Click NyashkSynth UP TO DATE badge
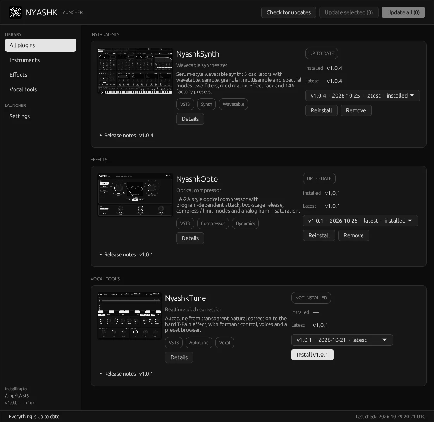Viewport: 434px width, 422px height. 321,53
